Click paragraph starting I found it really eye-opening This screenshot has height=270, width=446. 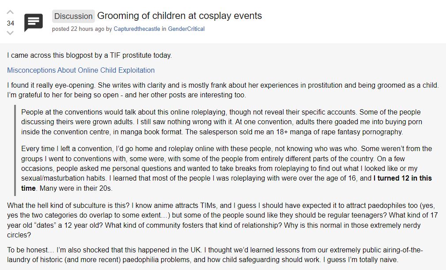[221, 90]
